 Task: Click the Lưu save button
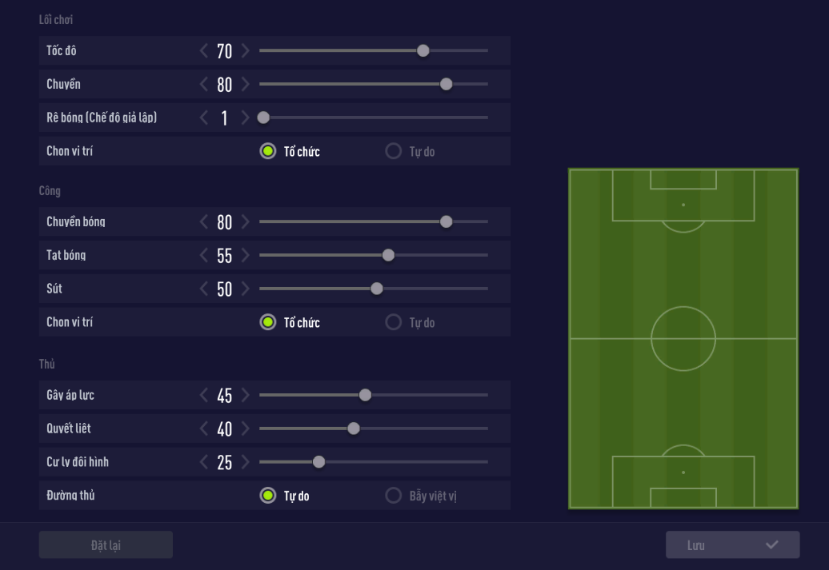point(732,545)
